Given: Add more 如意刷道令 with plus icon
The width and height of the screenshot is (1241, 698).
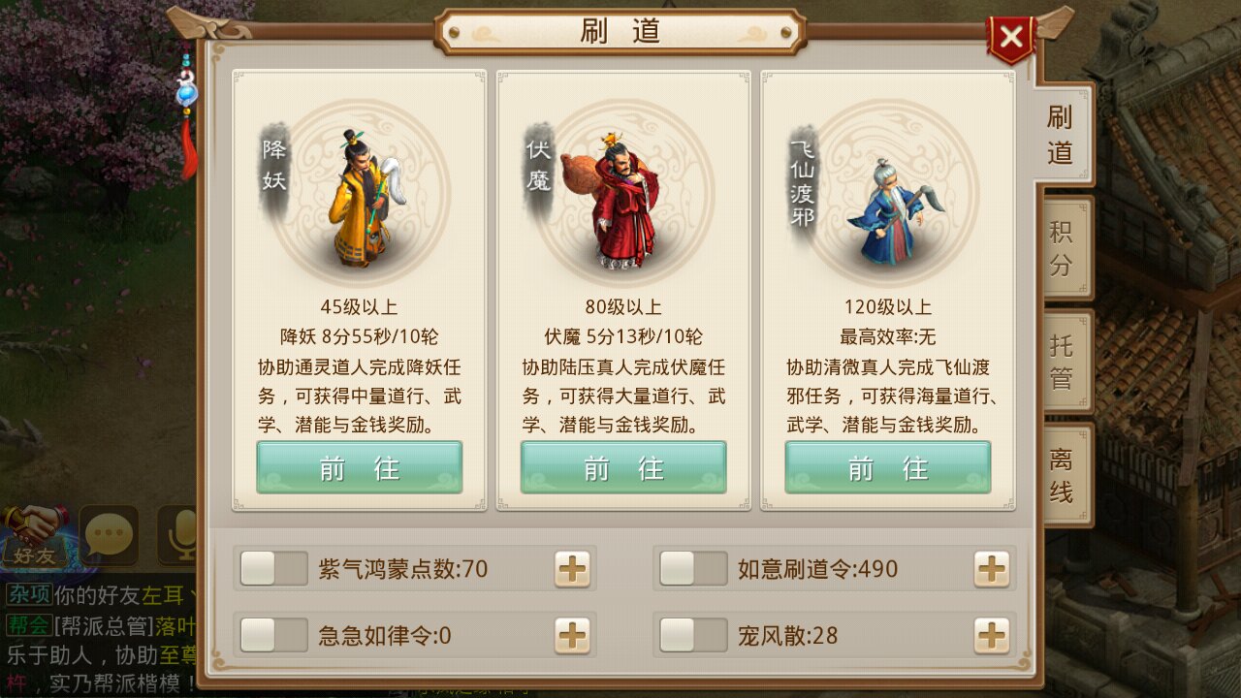Looking at the screenshot, I should [991, 569].
